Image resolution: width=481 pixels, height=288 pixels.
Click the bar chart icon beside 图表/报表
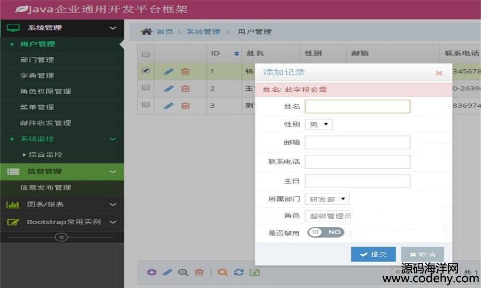[x=13, y=204]
